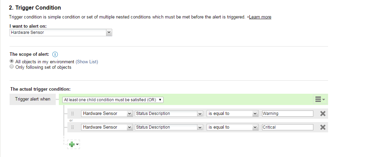Click the Warning value text field
Image resolution: width=390 pixels, height=157 pixels.
287,114
